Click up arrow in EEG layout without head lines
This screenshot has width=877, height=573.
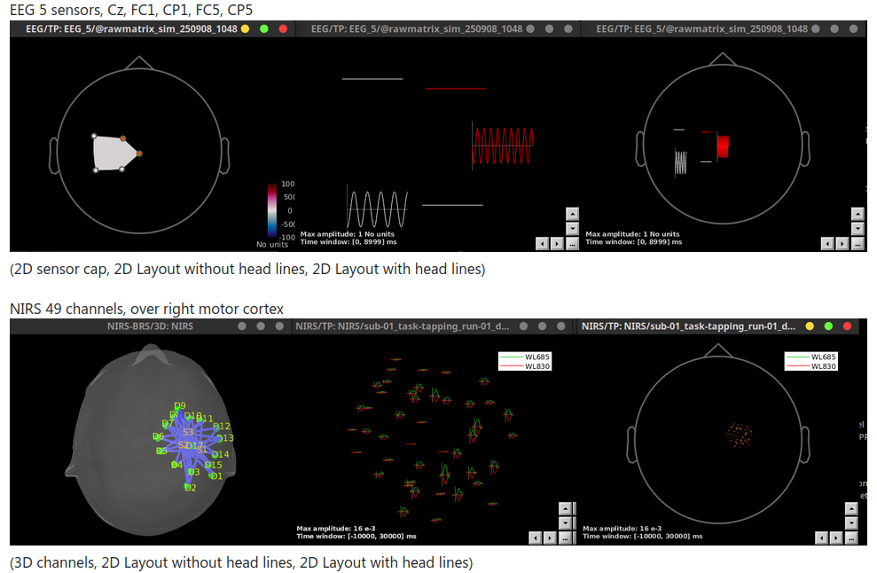click(572, 213)
